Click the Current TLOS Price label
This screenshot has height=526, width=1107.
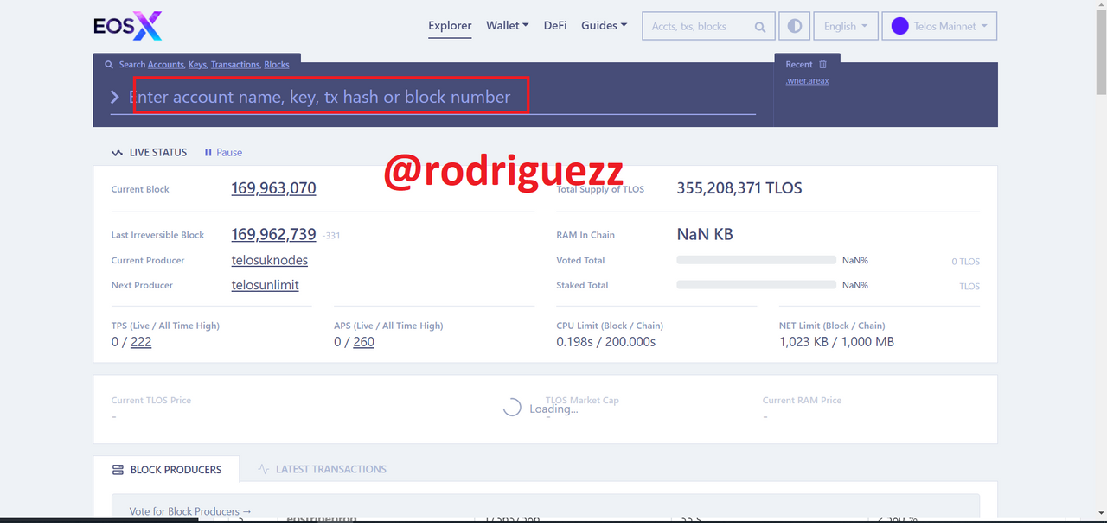[151, 401]
